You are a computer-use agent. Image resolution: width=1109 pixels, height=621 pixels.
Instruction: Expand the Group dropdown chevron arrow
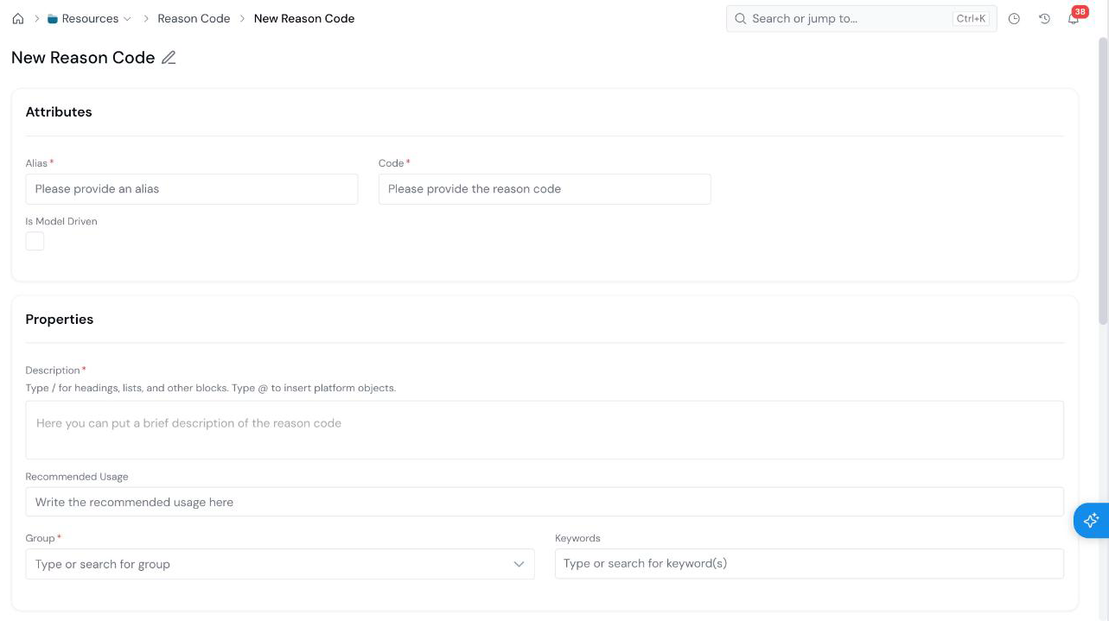point(519,564)
